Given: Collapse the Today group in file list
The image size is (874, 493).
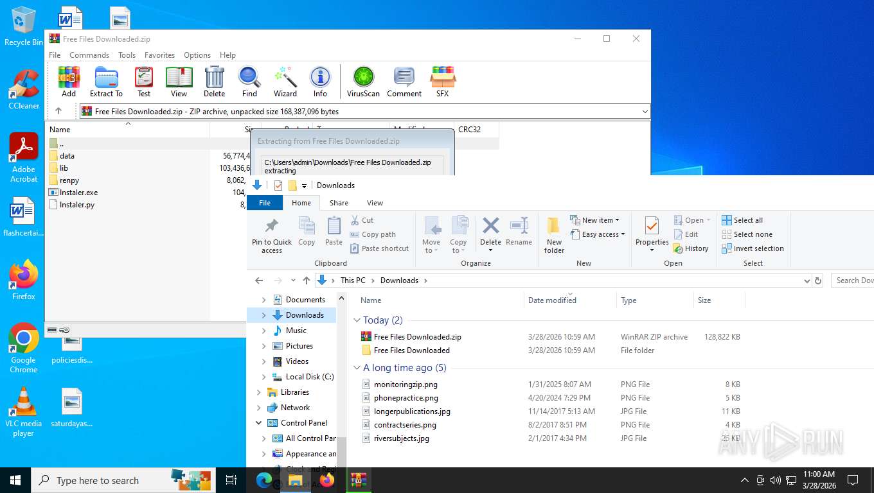Looking at the screenshot, I should [x=357, y=320].
